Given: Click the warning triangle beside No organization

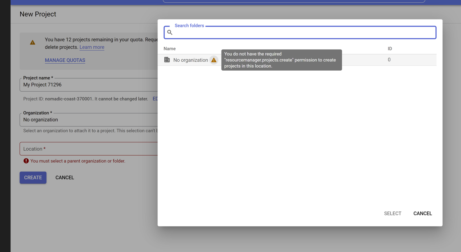Looking at the screenshot, I should click(214, 60).
